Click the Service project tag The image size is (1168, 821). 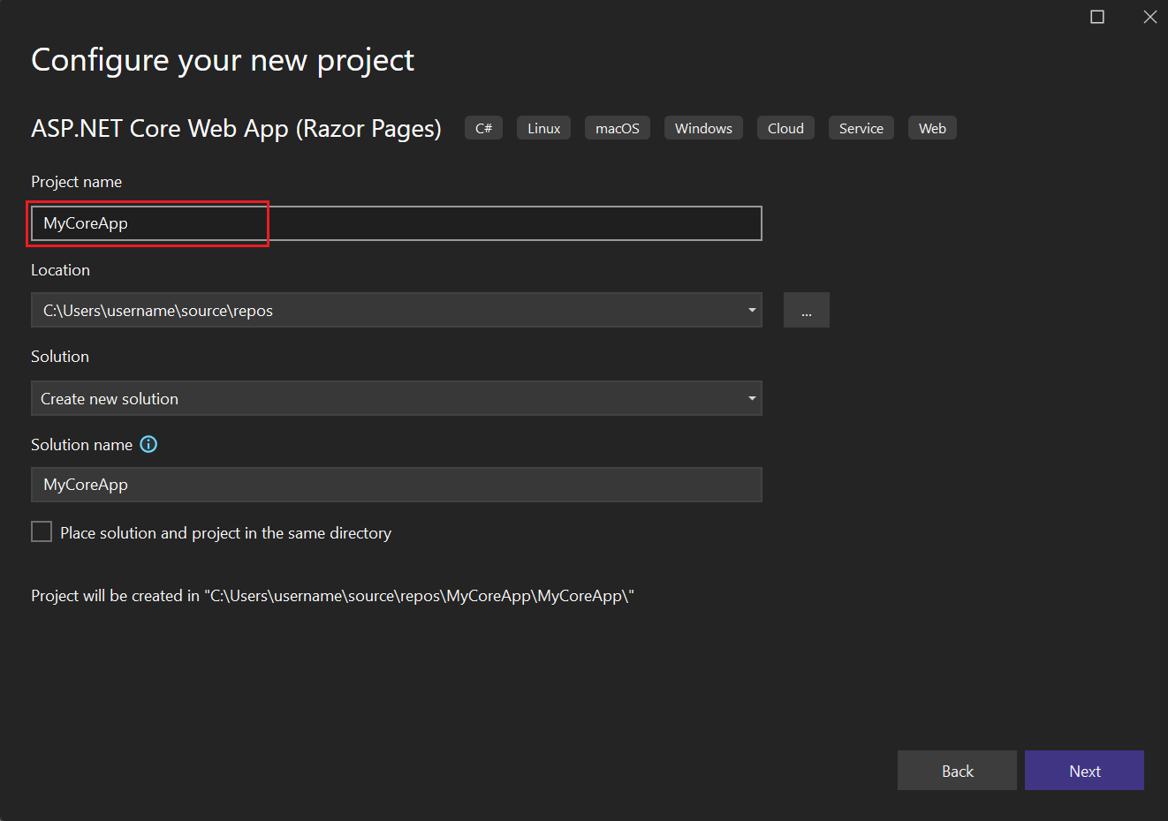tap(861, 127)
